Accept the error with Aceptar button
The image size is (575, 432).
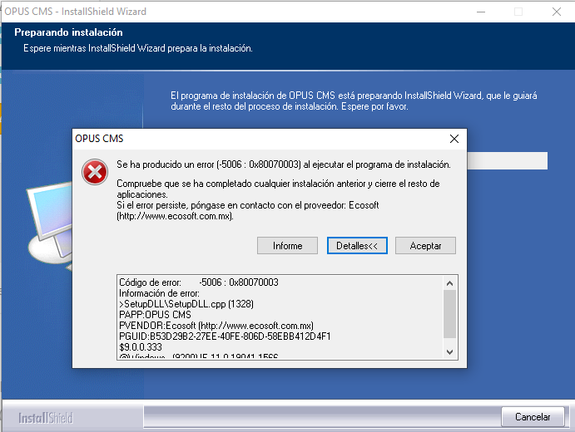(425, 246)
